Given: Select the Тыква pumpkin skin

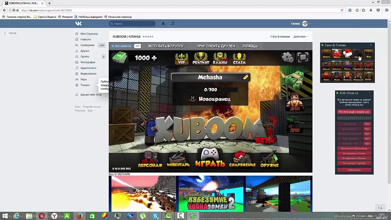Looking at the screenshot, I should pyautogui.click(x=326, y=76).
